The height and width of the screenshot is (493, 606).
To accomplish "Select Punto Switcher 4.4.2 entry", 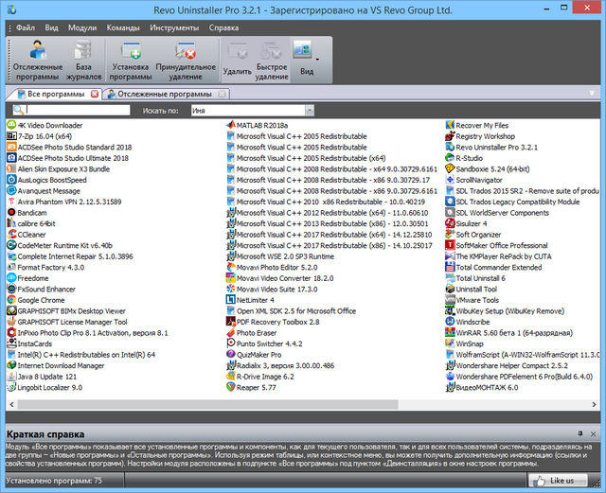I will [264, 343].
